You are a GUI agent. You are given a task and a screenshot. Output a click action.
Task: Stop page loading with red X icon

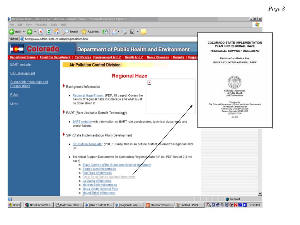pyautogui.click(x=41, y=32)
